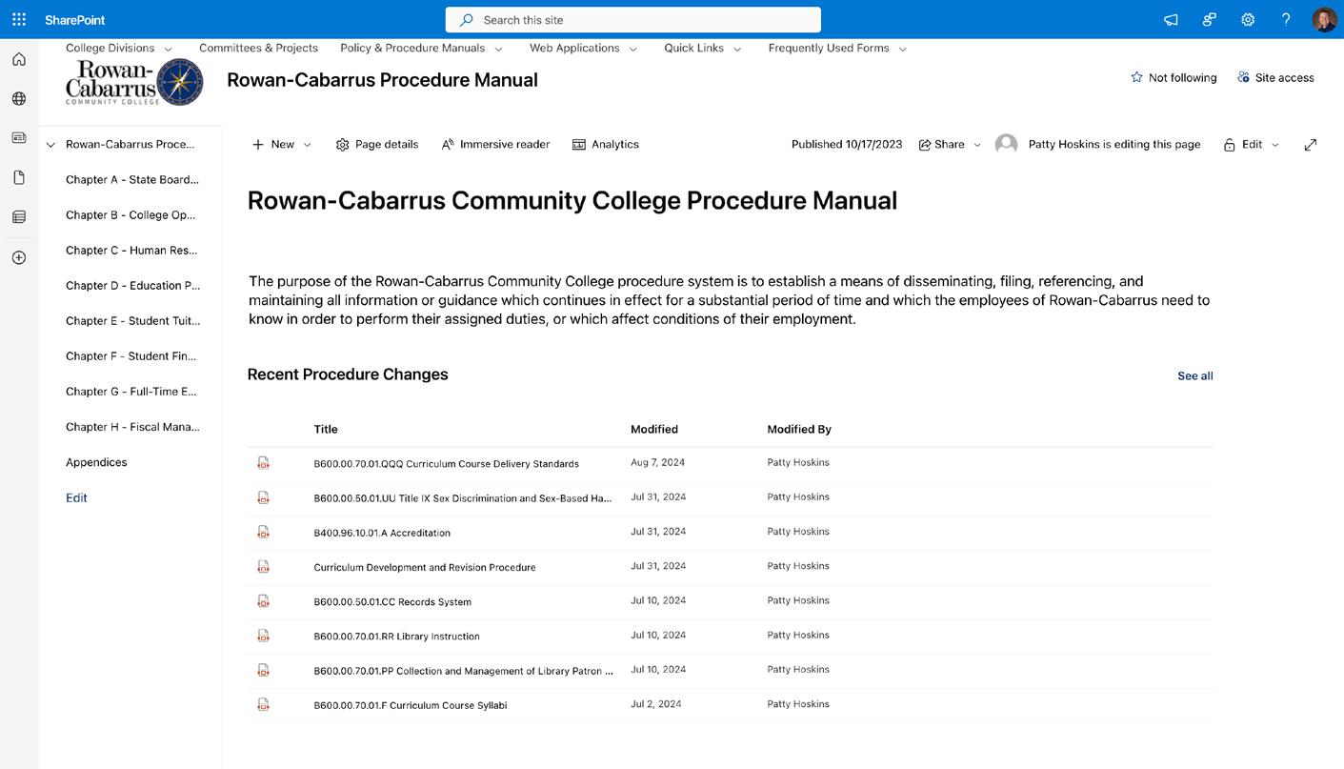The width and height of the screenshot is (1344, 769).
Task: Open Immersive reader
Action: tap(495, 145)
